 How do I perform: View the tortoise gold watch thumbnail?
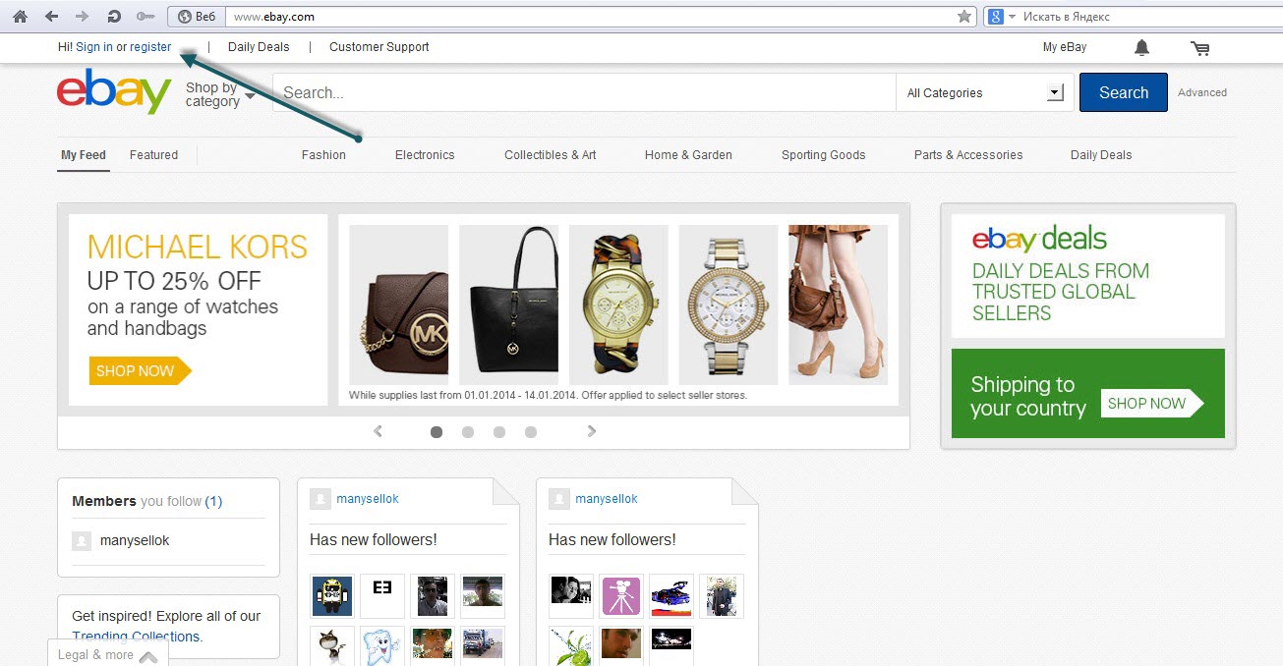618,305
